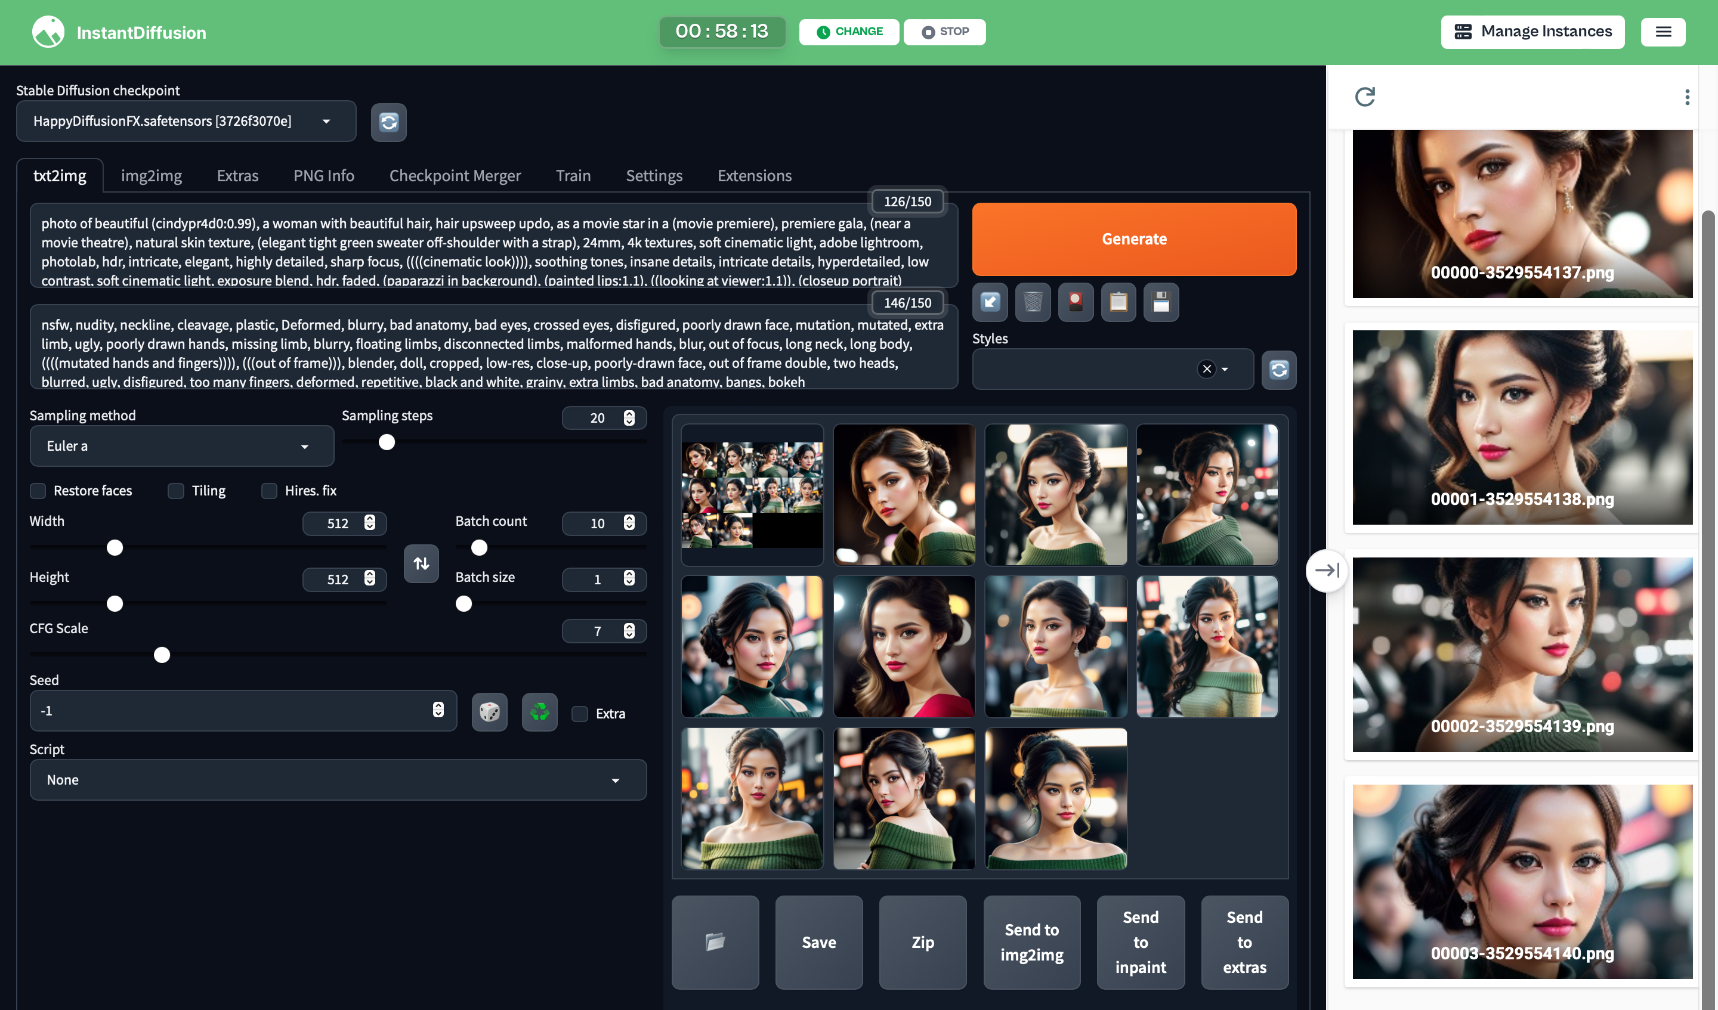Click the floppy disk save style icon

[1160, 302]
